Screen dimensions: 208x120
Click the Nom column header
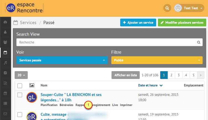click(44, 85)
